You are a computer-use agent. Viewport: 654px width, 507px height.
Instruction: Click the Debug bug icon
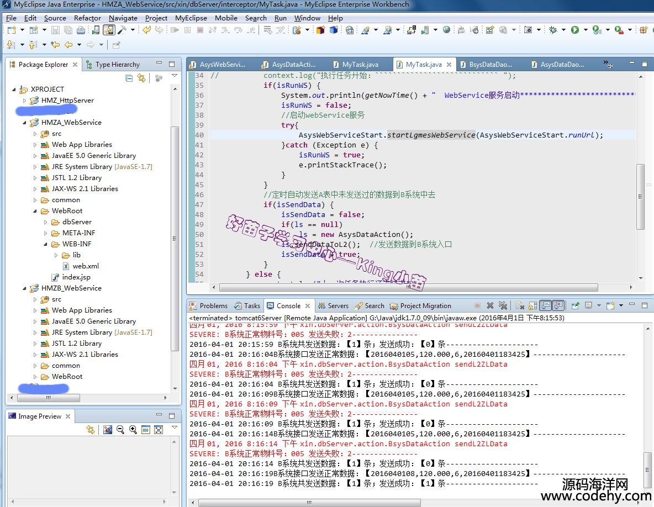click(553, 30)
